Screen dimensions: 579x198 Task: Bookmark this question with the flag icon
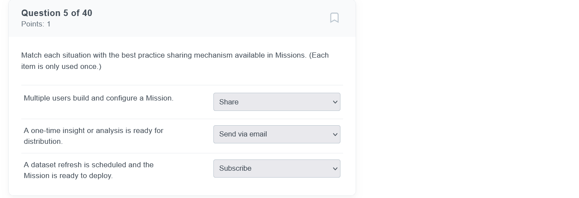(x=334, y=18)
